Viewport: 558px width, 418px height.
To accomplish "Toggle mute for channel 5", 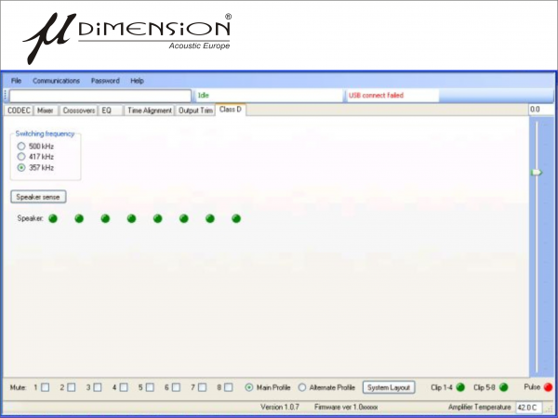I will click(x=150, y=387).
